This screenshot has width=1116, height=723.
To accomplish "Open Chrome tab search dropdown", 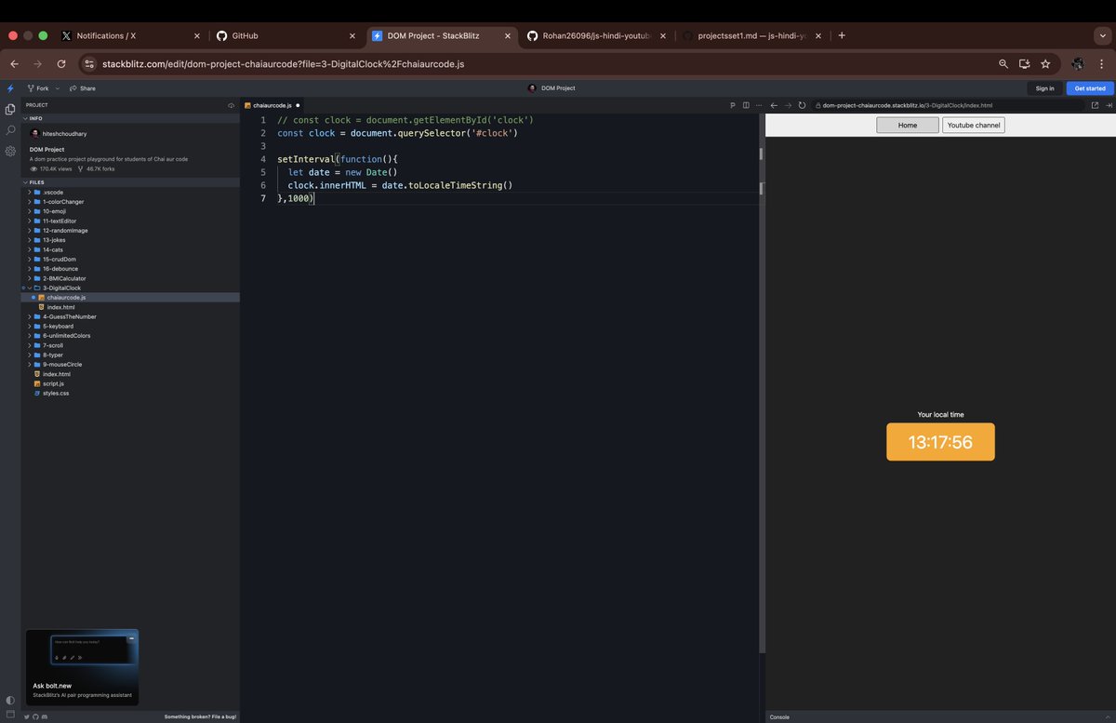I will point(1103,35).
